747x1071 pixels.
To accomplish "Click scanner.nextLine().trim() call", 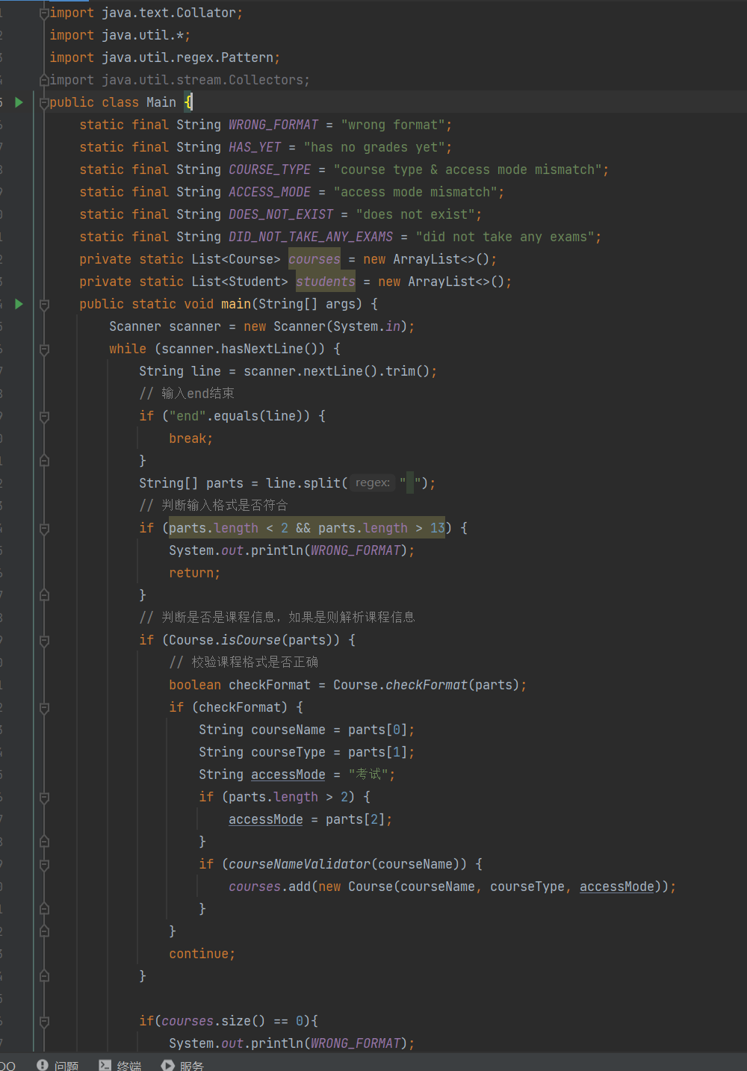I will pyautogui.click(x=337, y=371).
